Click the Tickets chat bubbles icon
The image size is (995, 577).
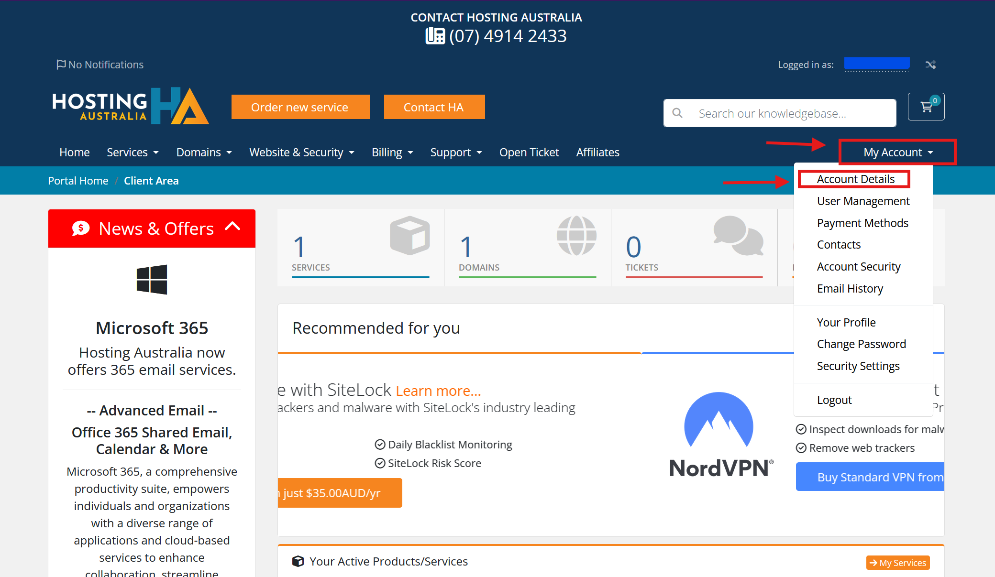click(739, 235)
